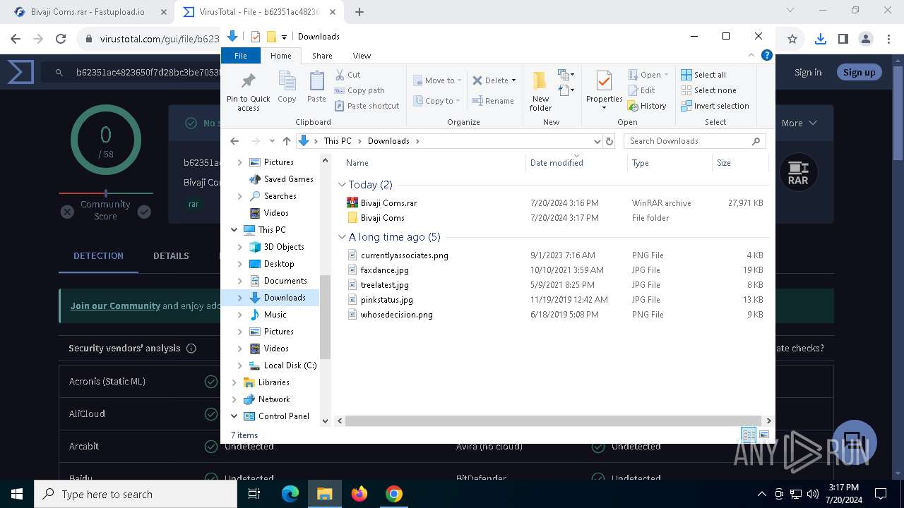Click the Search Downloads field

click(695, 141)
